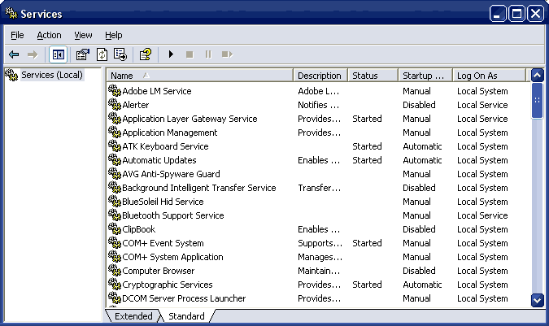Viewport: 549px width, 326px height.
Task: Open the Help menu
Action: 113,35
